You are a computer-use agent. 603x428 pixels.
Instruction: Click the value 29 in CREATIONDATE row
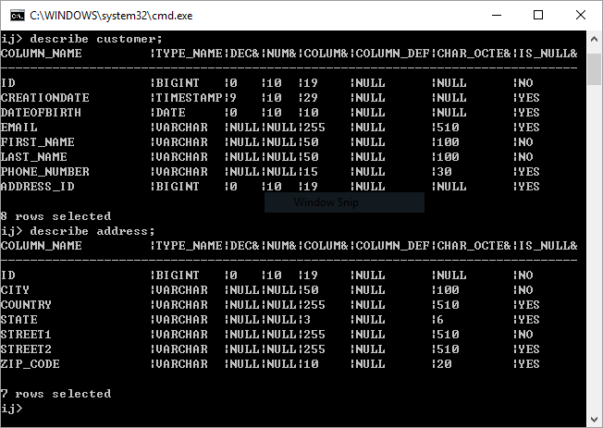[x=311, y=98]
